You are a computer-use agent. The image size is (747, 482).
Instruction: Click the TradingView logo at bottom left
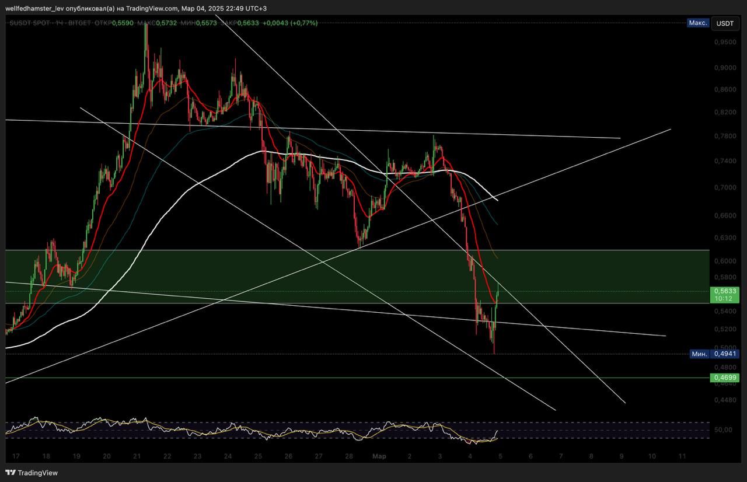tap(32, 473)
